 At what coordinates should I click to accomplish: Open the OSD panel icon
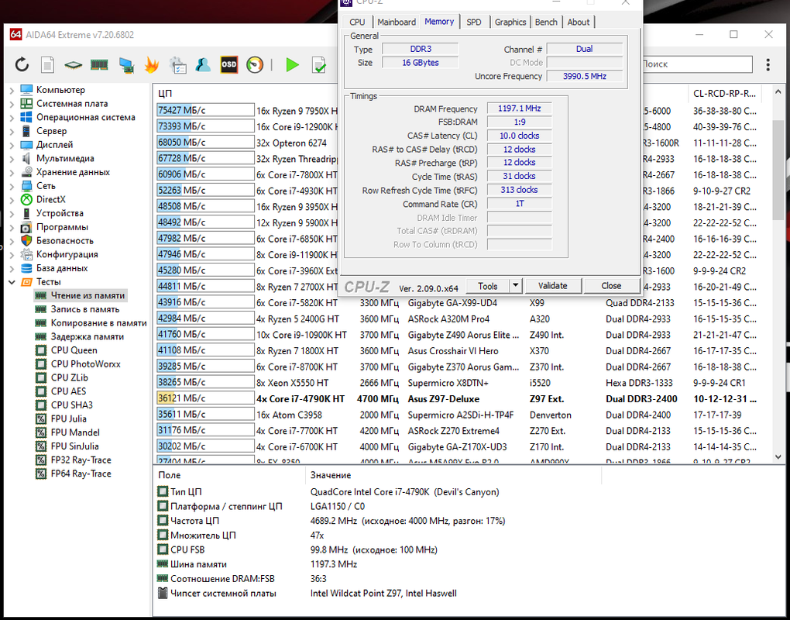tap(228, 64)
